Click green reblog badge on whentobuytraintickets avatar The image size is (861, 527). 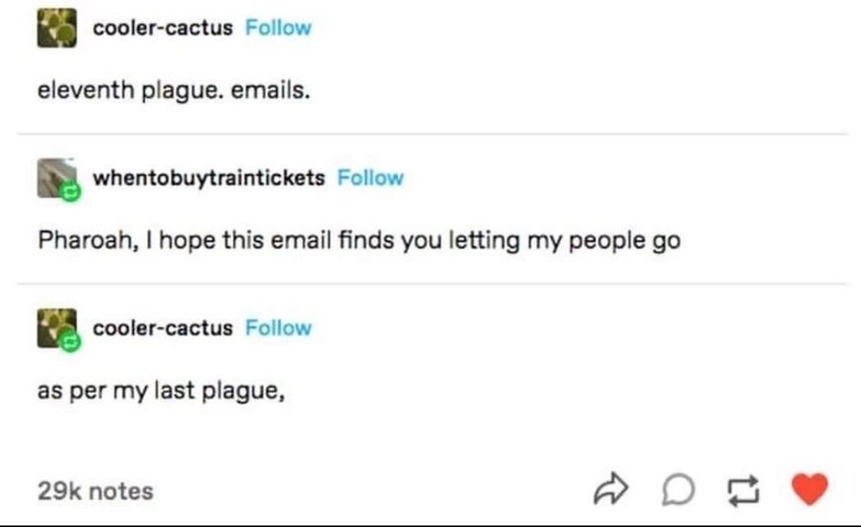click(x=70, y=191)
